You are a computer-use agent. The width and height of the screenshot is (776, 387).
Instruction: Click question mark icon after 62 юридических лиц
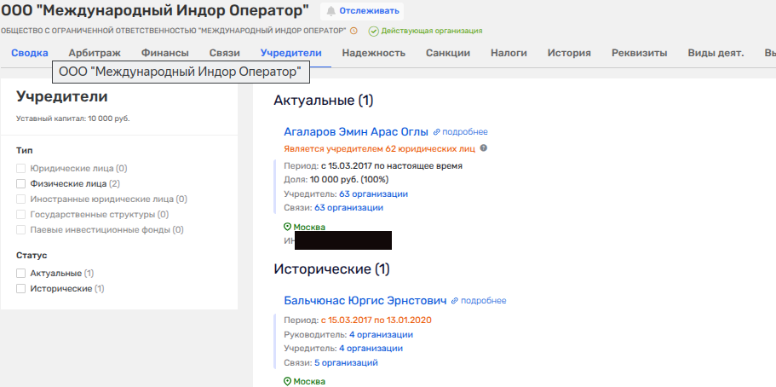coord(484,148)
